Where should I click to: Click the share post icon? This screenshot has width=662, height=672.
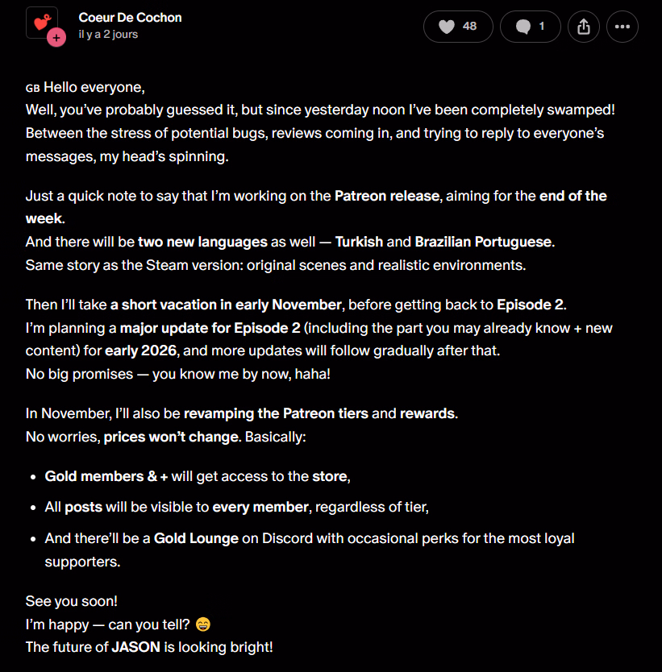584,27
